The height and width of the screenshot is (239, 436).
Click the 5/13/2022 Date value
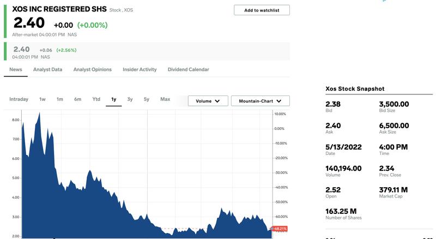click(x=343, y=147)
